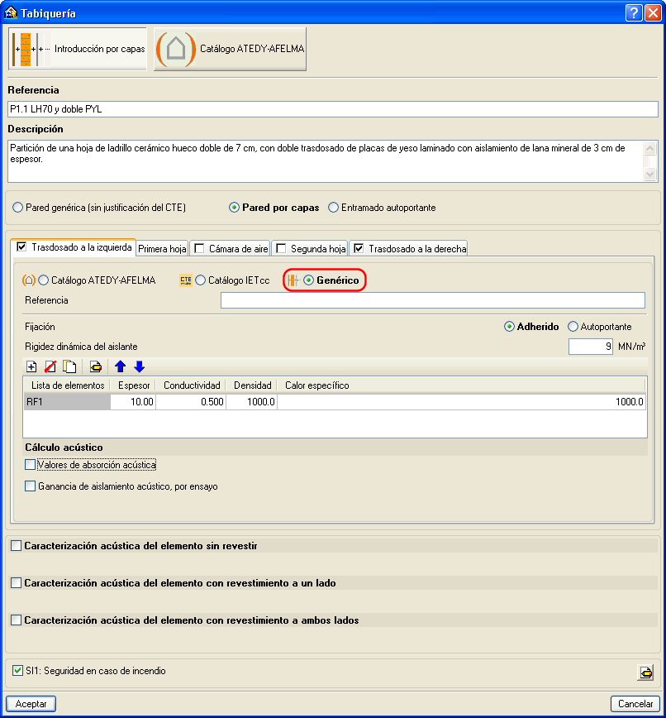
Task: Check Caracterización acústica con revestimiento a un lado
Action: pyautogui.click(x=16, y=583)
